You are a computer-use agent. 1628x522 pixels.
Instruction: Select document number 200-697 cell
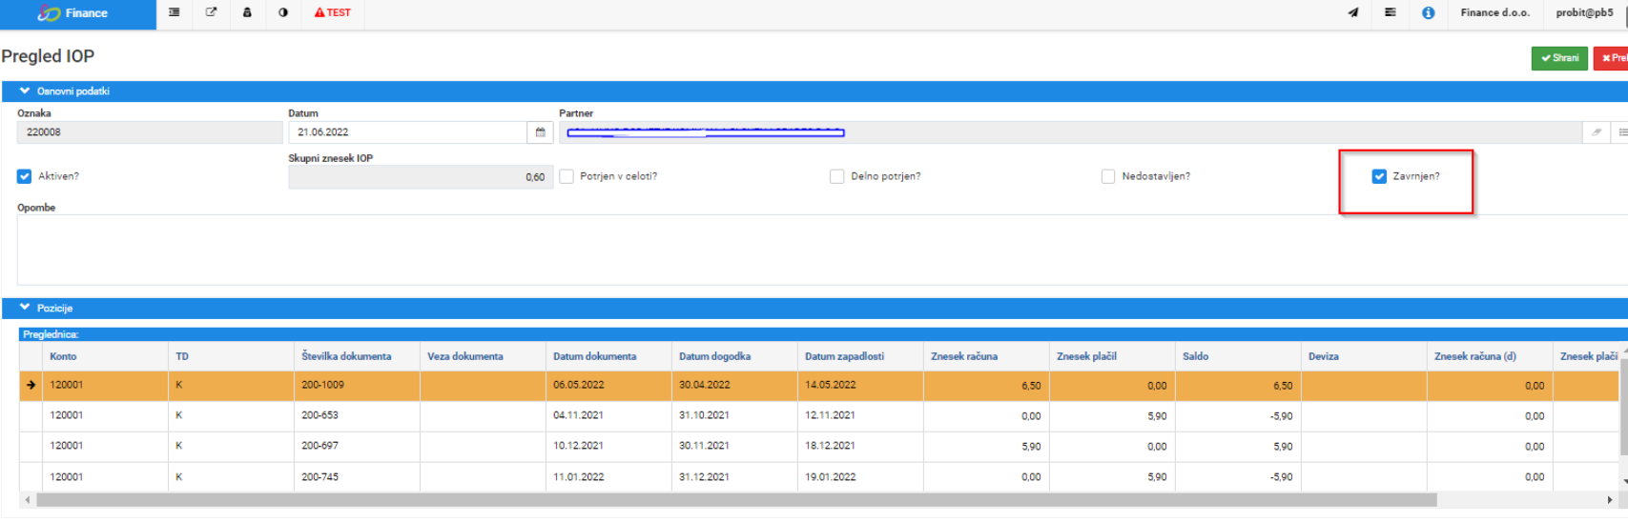(357, 446)
